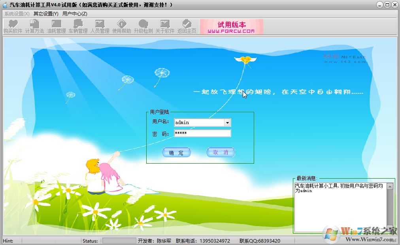
Task: Open 关于软件 (About Software)
Action: point(165,27)
